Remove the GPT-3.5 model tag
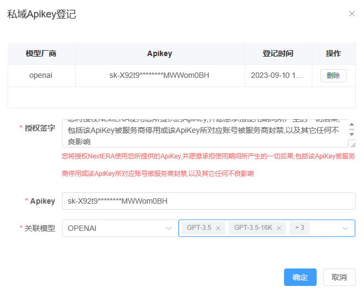The height and width of the screenshot is (293, 364). [218, 228]
